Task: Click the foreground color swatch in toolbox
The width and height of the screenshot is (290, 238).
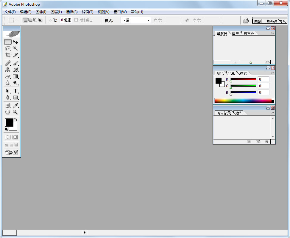Action: (9, 122)
